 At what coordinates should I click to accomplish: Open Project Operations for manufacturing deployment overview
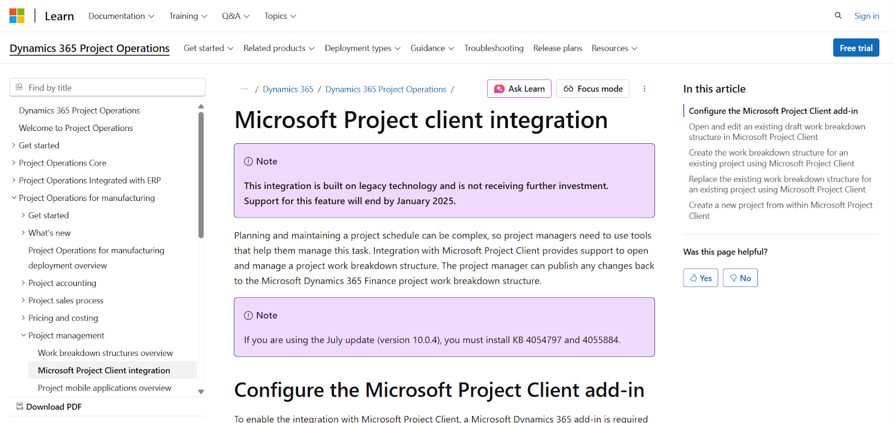tap(96, 258)
